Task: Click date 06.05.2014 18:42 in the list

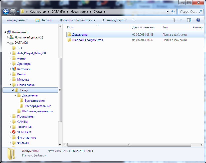Action: coord(143,40)
